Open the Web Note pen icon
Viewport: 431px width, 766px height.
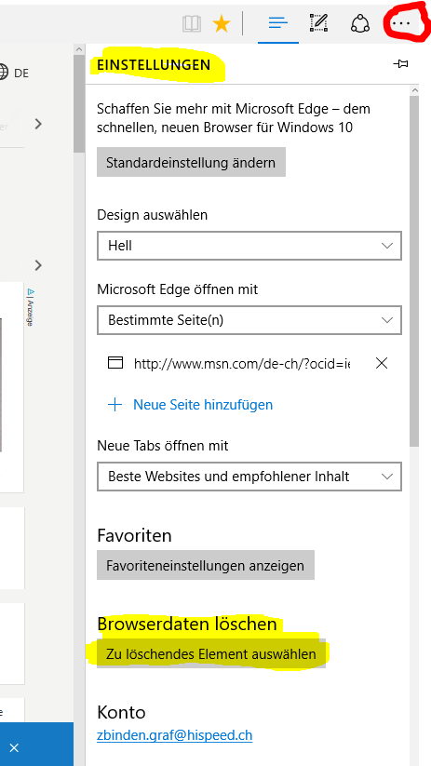pos(319,23)
